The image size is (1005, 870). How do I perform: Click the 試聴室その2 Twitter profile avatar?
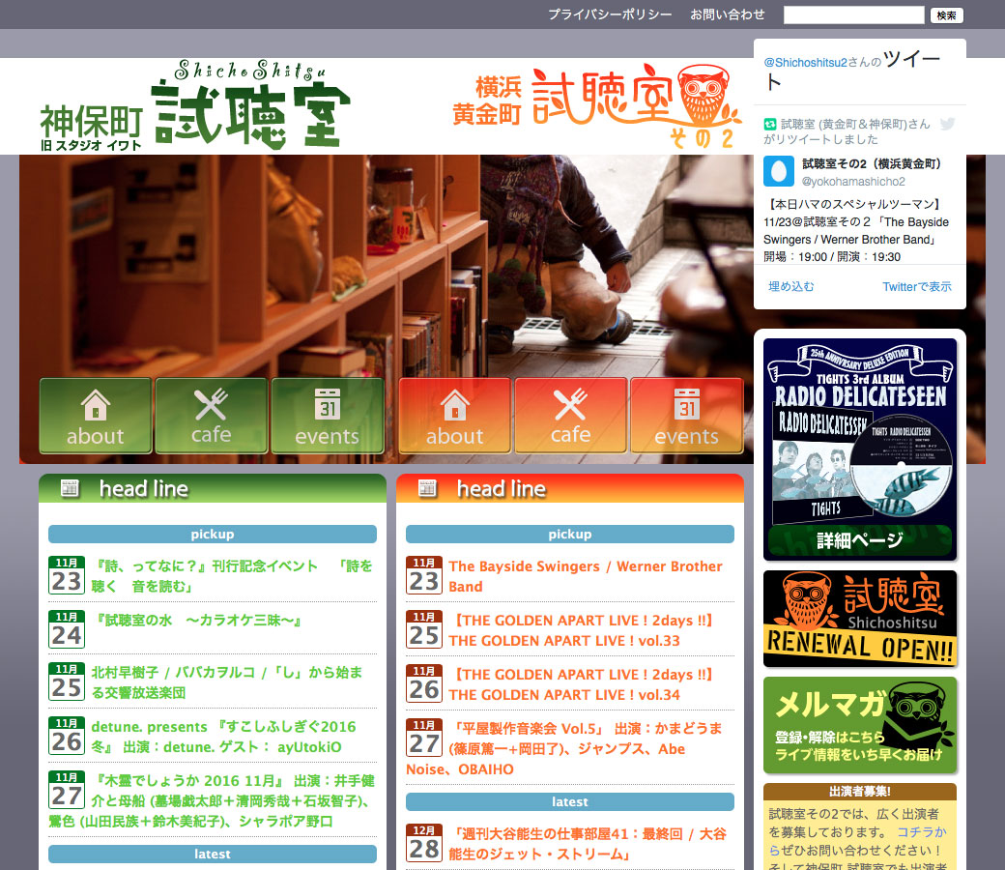779,171
